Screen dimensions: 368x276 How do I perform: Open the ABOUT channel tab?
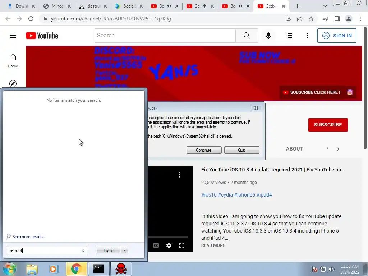click(294, 149)
